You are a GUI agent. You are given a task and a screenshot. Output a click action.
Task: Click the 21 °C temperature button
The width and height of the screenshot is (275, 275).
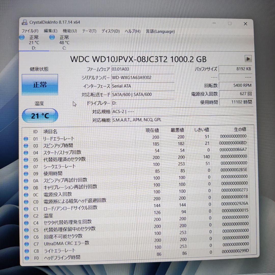[40, 116]
